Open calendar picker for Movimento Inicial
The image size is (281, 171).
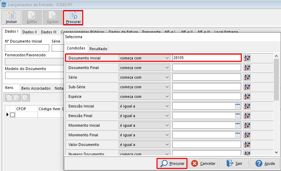click(x=237, y=125)
